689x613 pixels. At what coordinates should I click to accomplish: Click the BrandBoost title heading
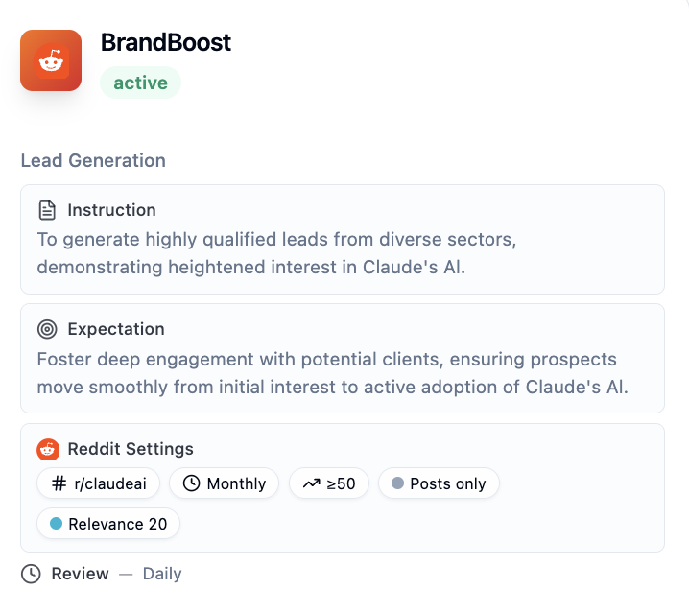click(166, 43)
